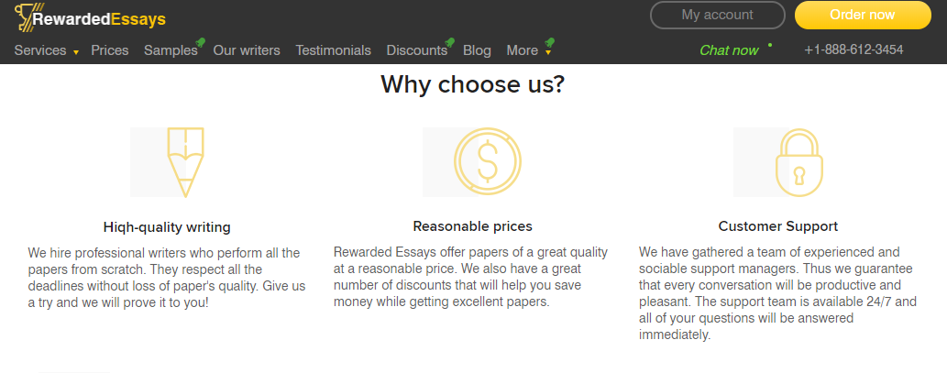Image resolution: width=947 pixels, height=373 pixels.
Task: Click the green pin on Samples
Action: (201, 42)
